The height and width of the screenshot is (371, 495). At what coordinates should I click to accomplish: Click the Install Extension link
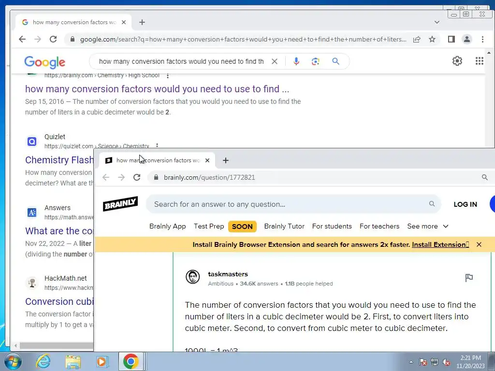coord(440,244)
